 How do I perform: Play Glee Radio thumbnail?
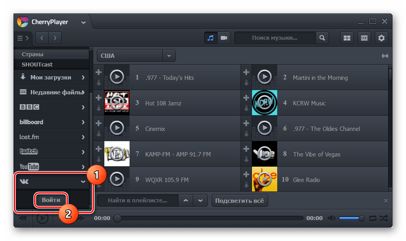[264, 179]
